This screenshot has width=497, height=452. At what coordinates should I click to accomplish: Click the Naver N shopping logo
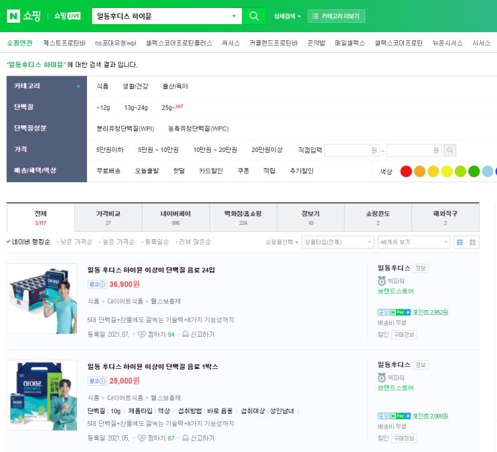click(24, 16)
